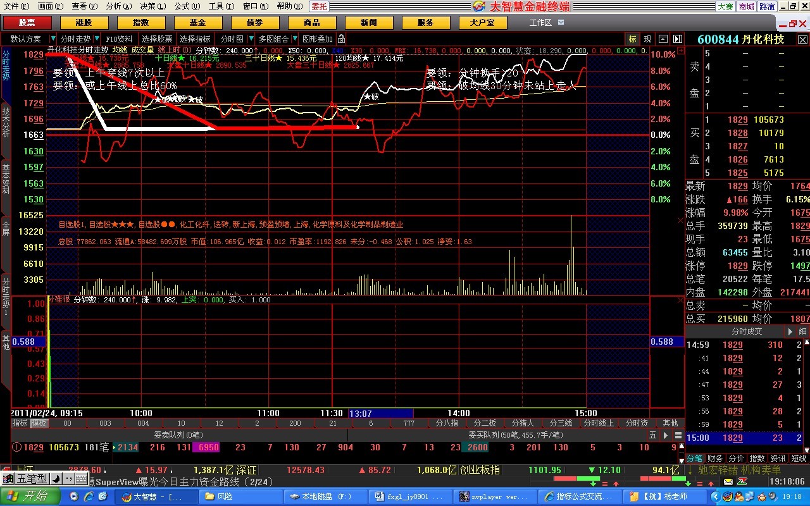810x506 pixels.
Task: Select the 债券 market tab
Action: pos(254,23)
